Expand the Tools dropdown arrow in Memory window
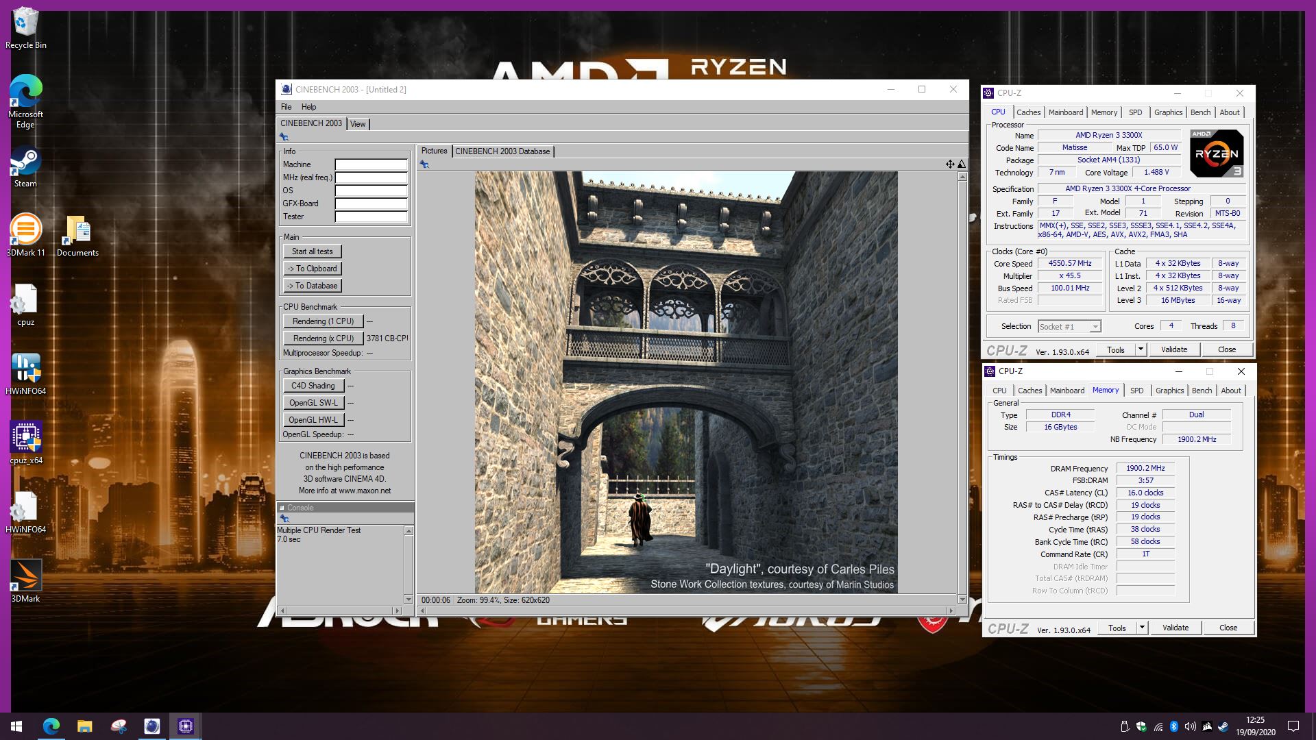This screenshot has height=740, width=1316. [x=1142, y=628]
